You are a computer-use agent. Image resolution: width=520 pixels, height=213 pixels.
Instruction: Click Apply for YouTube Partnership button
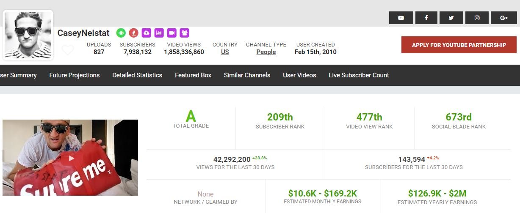point(459,45)
